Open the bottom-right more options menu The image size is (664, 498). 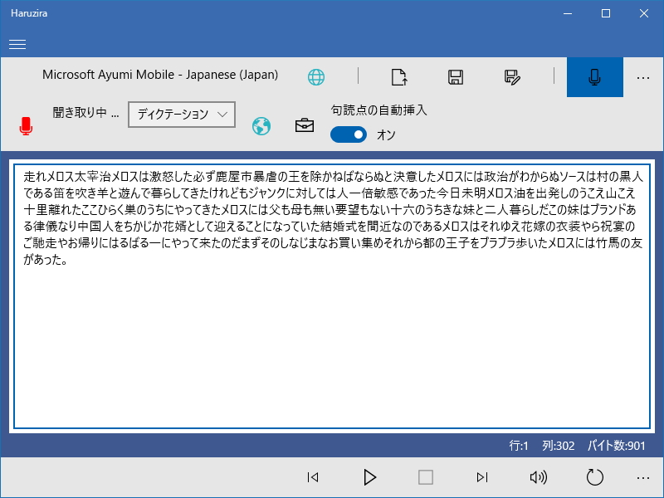click(643, 477)
